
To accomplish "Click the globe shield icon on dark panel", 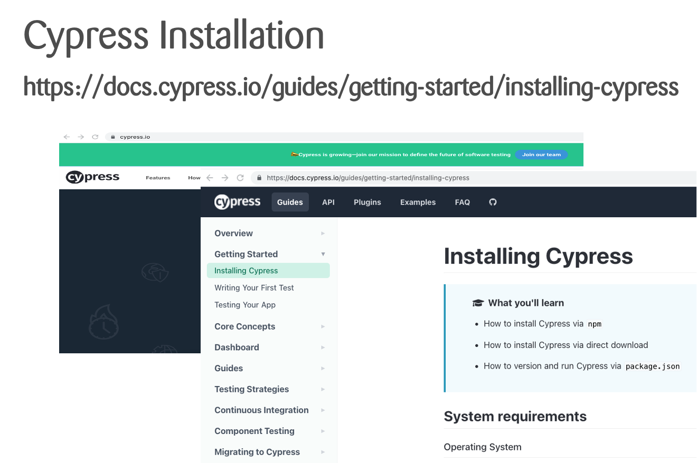I will point(155,272).
